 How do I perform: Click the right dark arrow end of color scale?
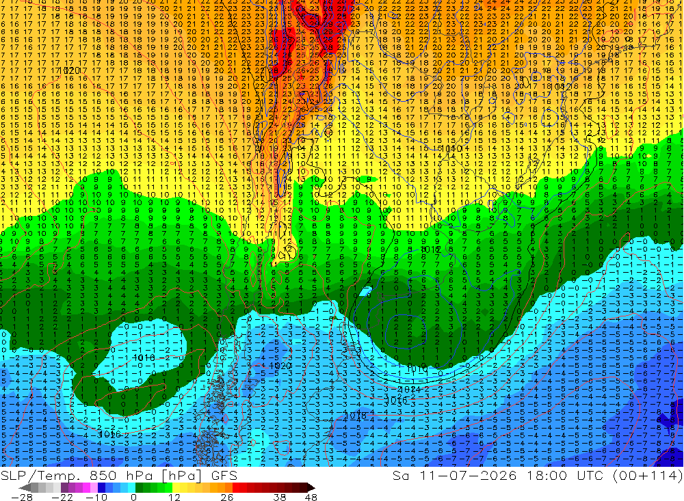pyautogui.click(x=311, y=487)
